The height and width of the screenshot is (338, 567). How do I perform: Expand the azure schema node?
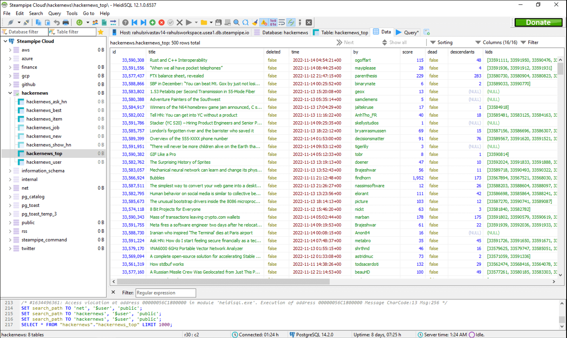click(10, 58)
